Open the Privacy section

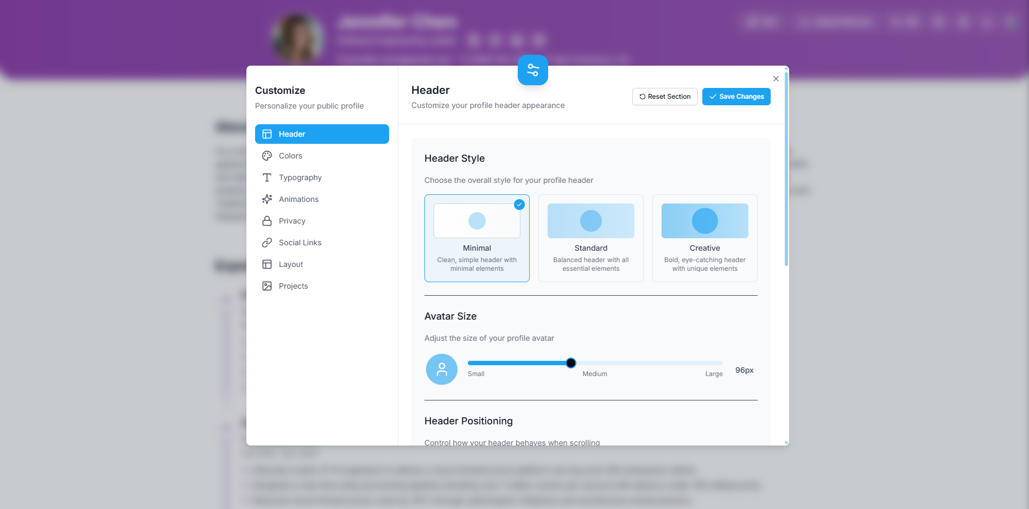tap(322, 221)
